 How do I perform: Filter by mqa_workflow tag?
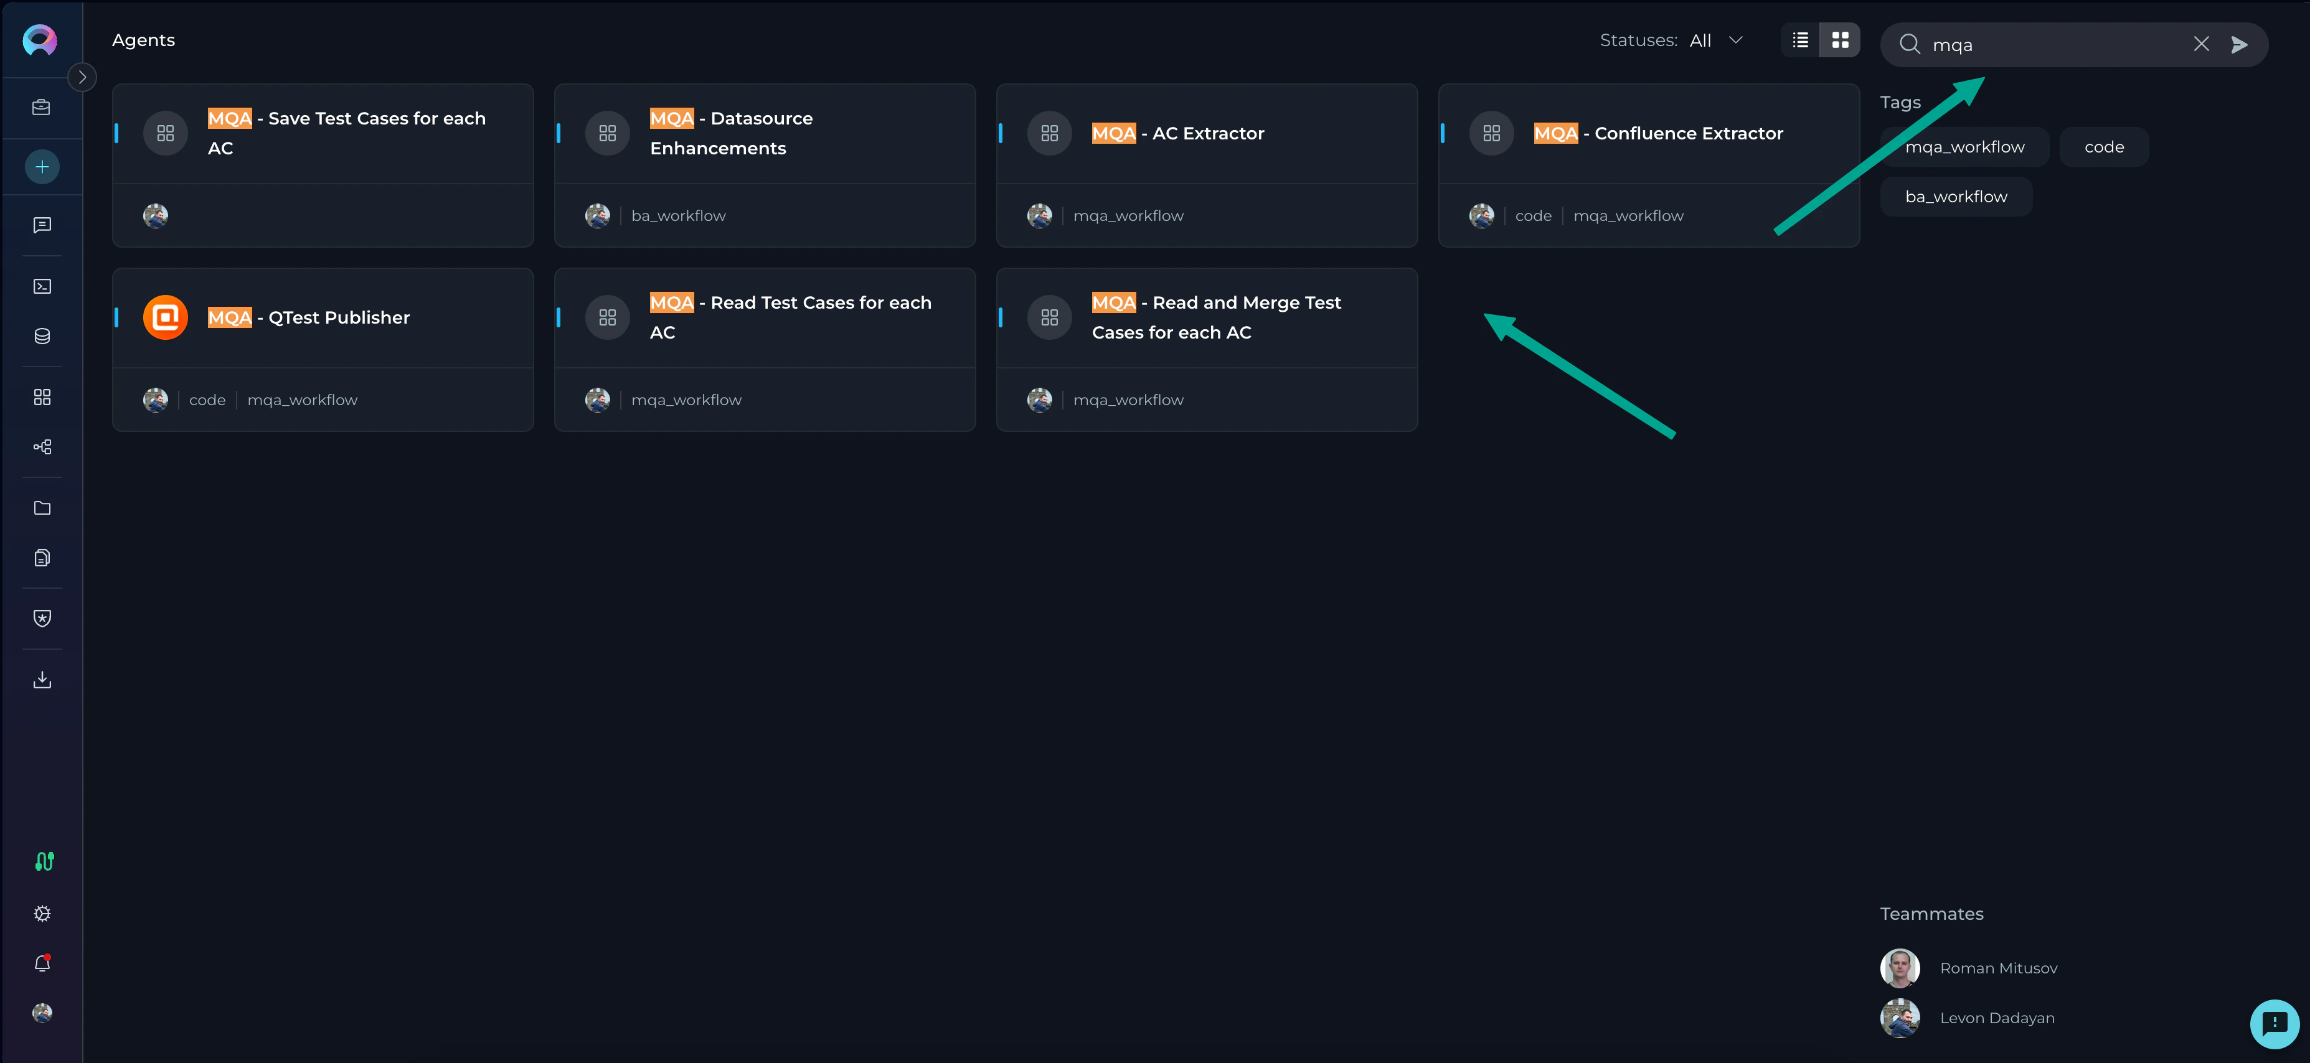[1964, 147]
